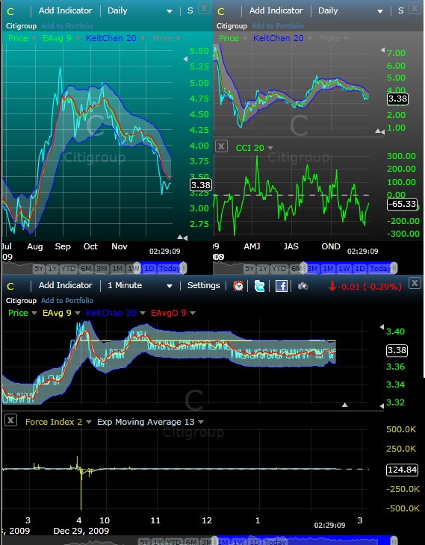
Task: Open the 1 Minute interval dropdown
Action: coord(170,286)
